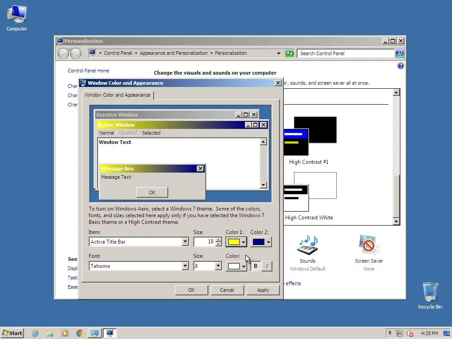The height and width of the screenshot is (339, 452).
Task: Click the active Personalization taskbar icon
Action: [x=110, y=333]
